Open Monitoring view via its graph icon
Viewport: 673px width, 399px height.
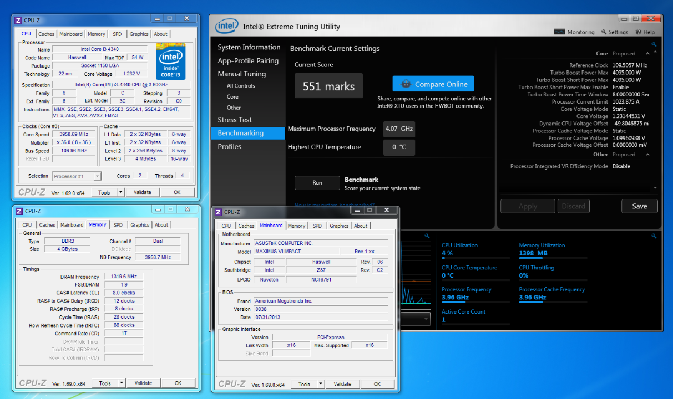pos(559,32)
